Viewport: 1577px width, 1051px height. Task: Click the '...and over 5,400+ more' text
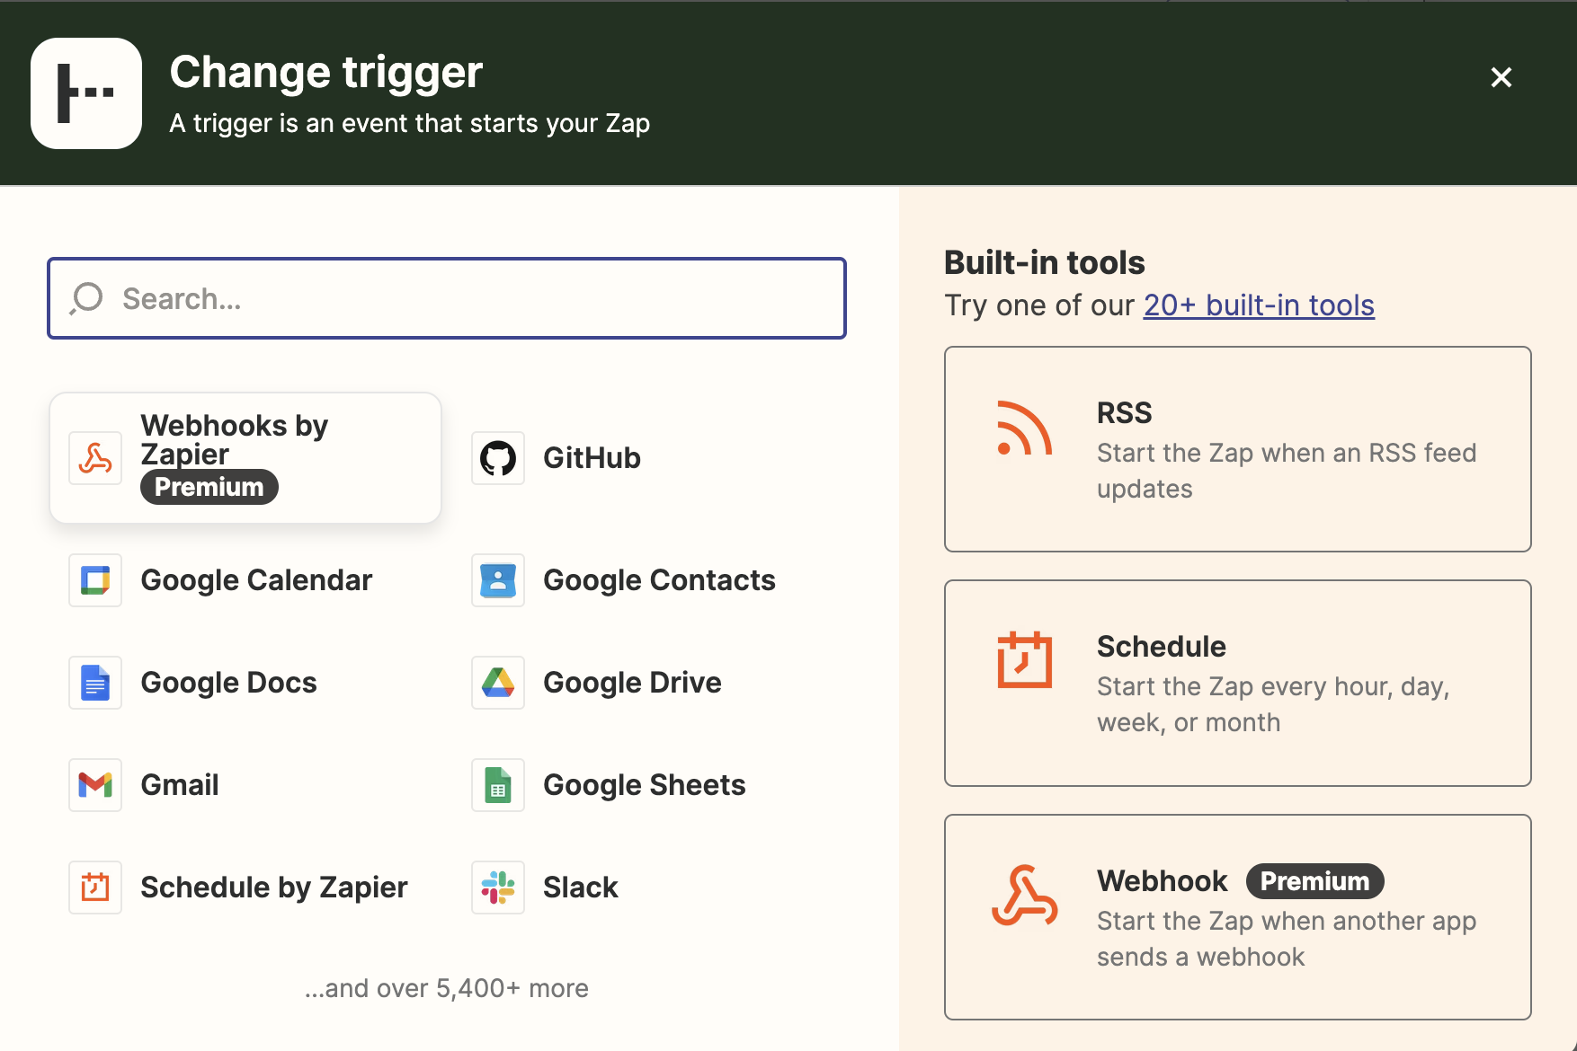[447, 988]
